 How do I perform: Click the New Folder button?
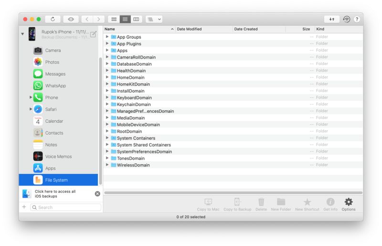point(281,204)
